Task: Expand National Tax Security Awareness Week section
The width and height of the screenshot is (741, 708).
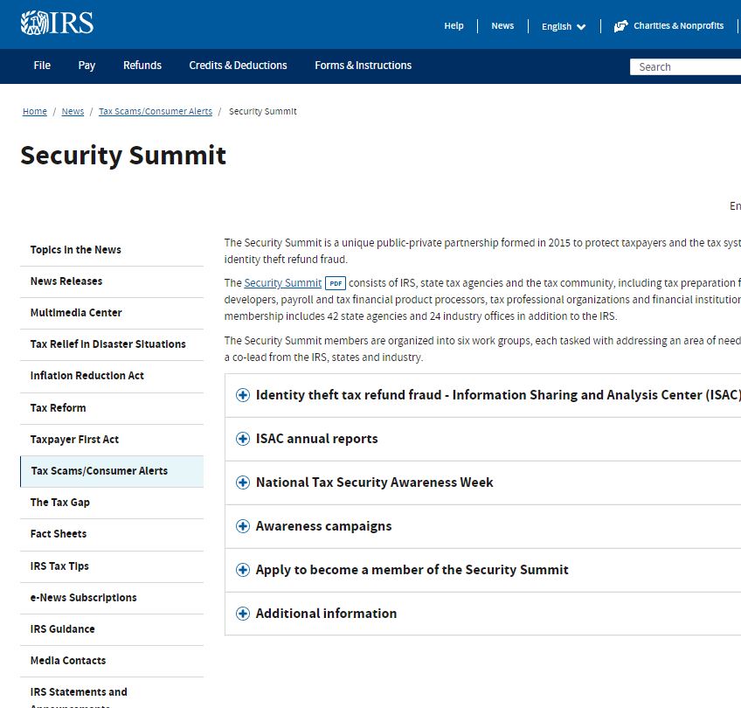Action: point(483,482)
